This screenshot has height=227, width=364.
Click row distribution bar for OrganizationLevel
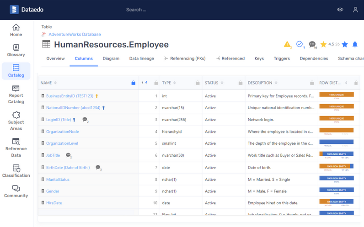[337, 142]
